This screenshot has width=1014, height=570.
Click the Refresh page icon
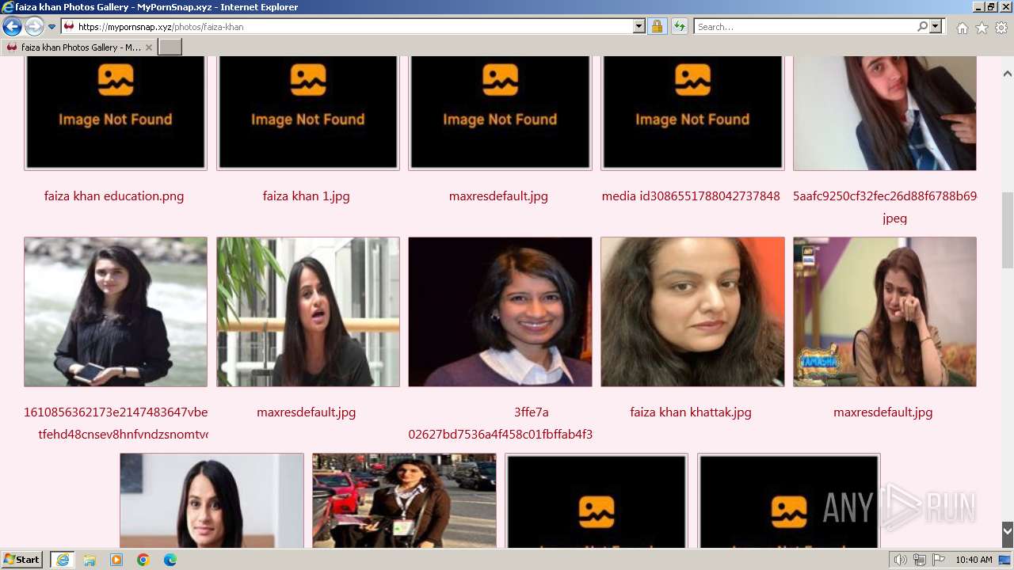click(679, 26)
